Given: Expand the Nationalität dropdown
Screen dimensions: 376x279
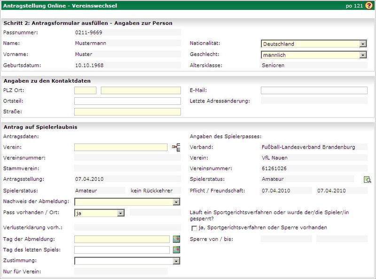Looking at the screenshot, I should coord(362,44).
